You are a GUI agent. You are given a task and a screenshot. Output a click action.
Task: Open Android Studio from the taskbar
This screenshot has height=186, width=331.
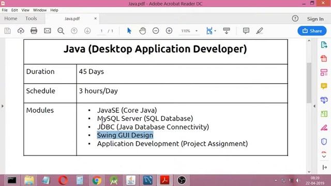114,180
